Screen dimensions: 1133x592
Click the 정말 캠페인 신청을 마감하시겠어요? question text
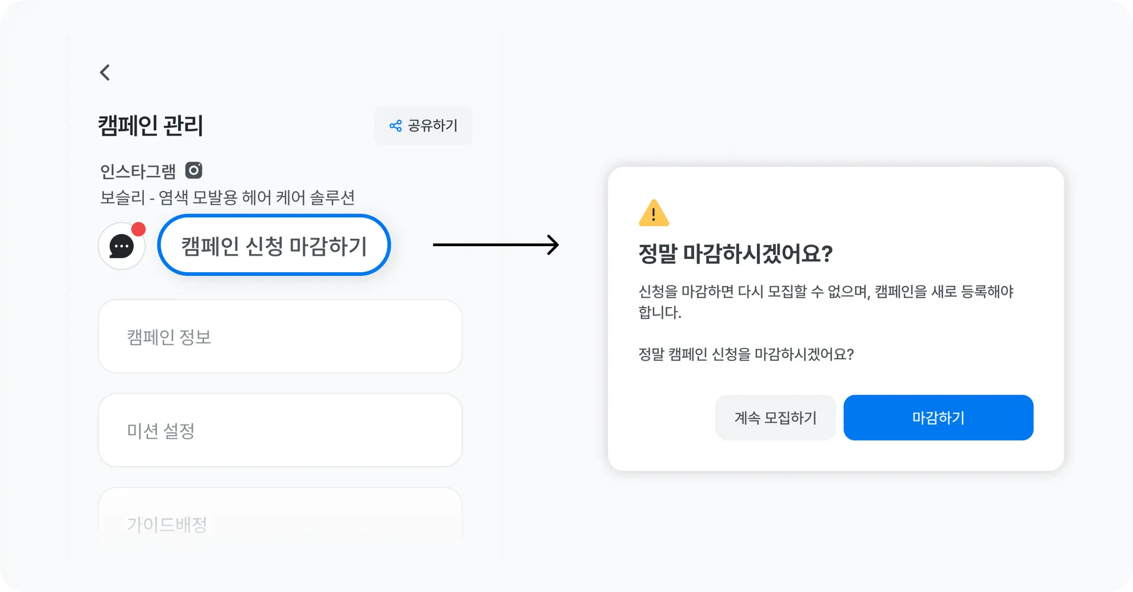click(x=746, y=354)
